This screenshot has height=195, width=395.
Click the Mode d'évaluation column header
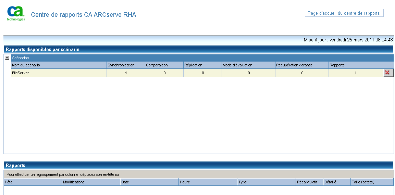coord(248,65)
